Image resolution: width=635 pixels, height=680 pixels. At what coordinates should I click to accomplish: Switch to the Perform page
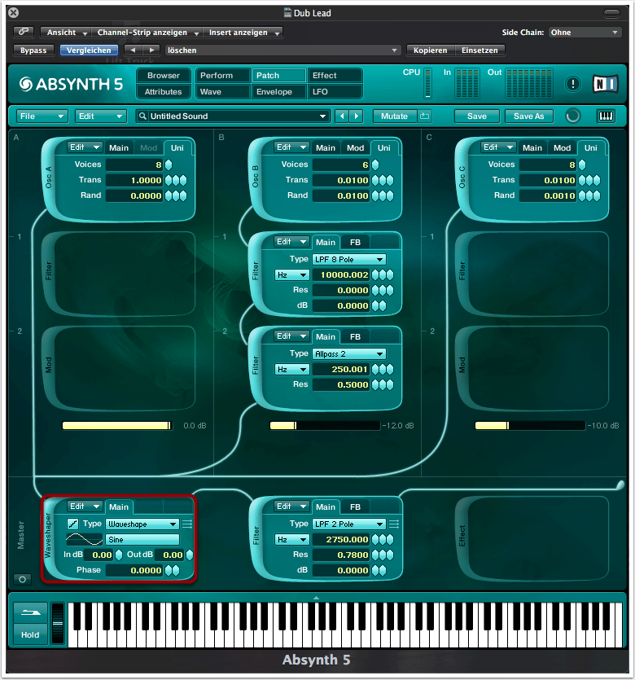pos(223,76)
